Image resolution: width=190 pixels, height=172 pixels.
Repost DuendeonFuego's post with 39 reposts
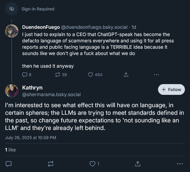click(58, 75)
